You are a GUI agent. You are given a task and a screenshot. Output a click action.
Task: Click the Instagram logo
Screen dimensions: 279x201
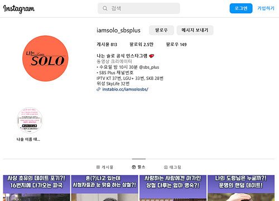tap(19, 9)
